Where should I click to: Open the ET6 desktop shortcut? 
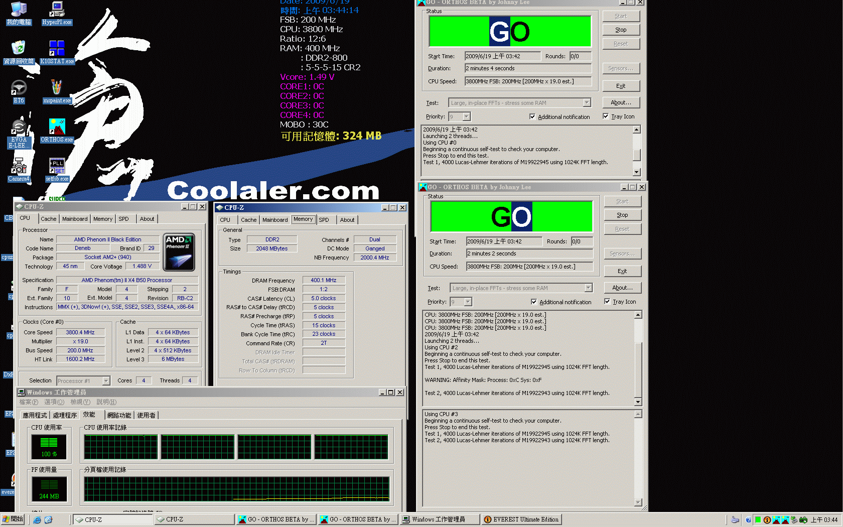pos(19,91)
